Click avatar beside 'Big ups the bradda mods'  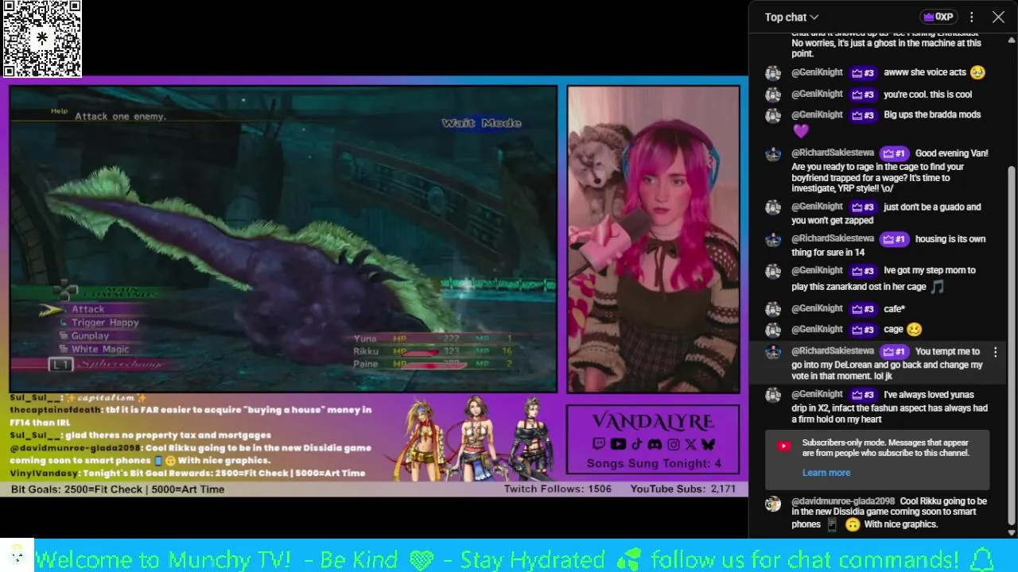(772, 115)
